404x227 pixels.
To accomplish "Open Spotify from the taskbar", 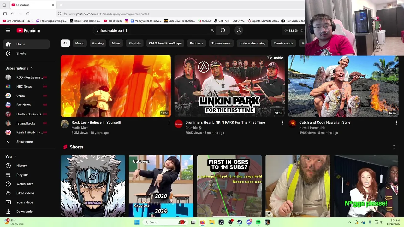I will point(258,222).
